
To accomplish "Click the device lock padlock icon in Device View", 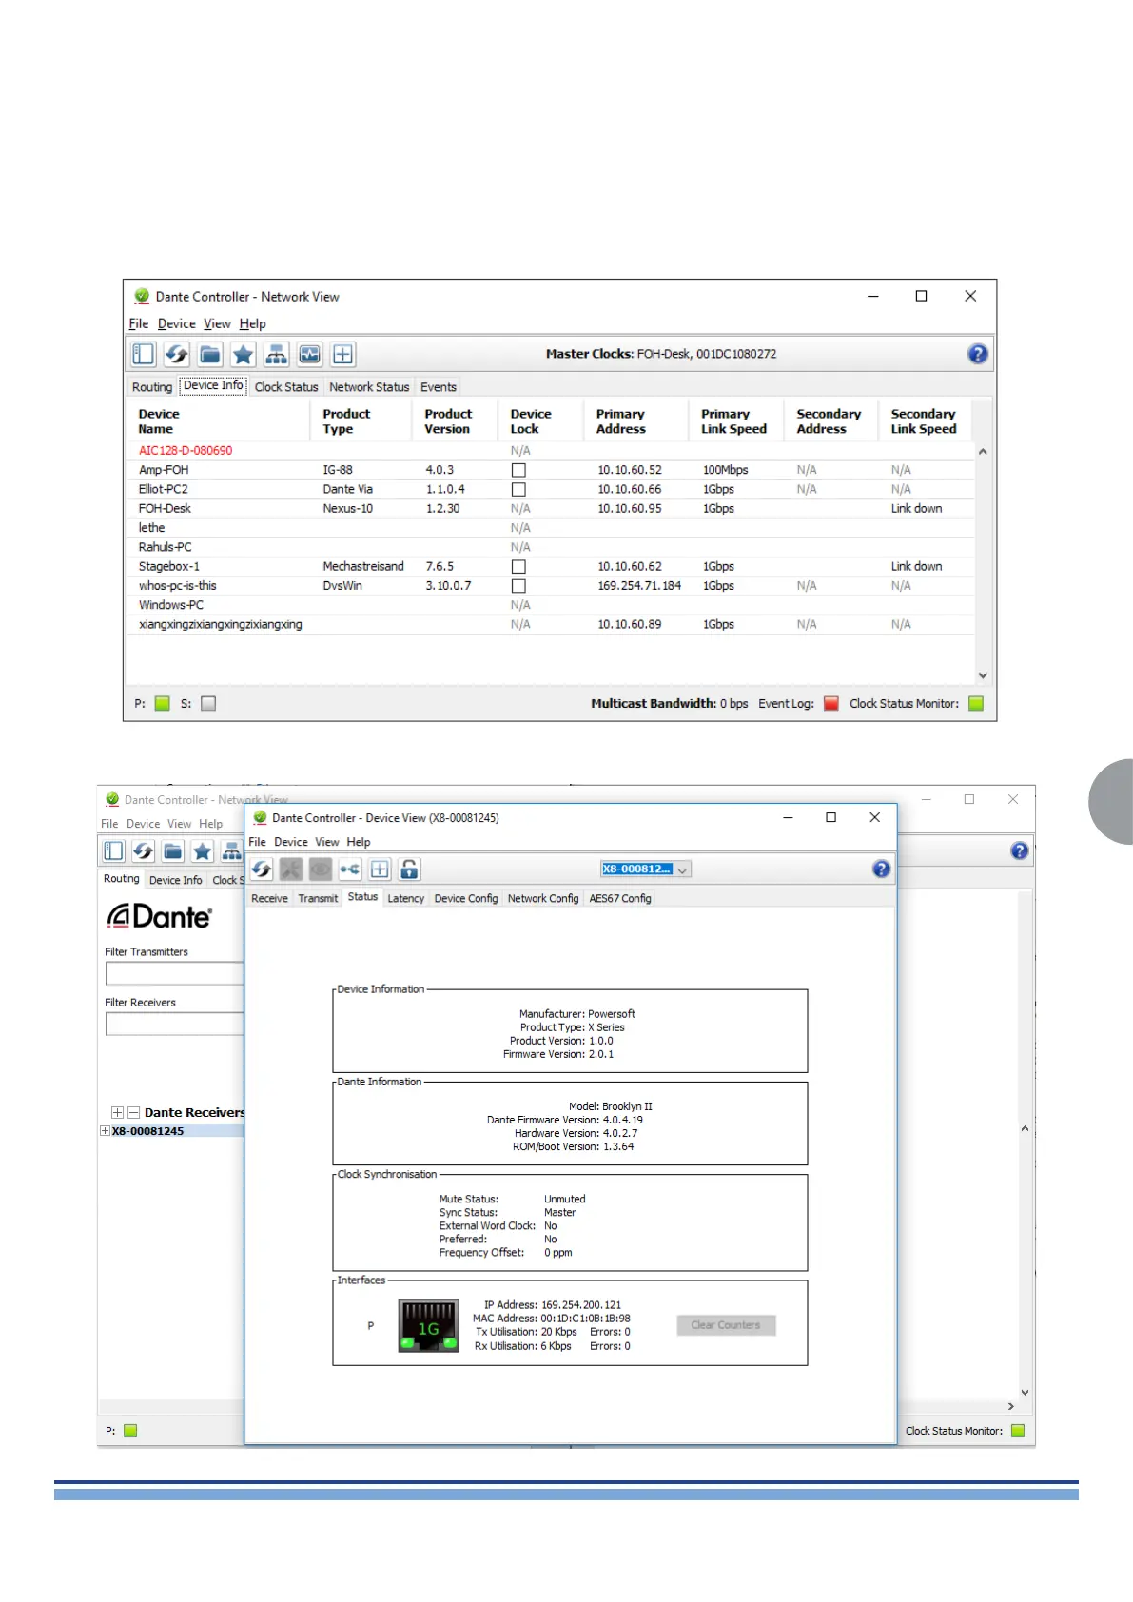I will pos(409,869).
